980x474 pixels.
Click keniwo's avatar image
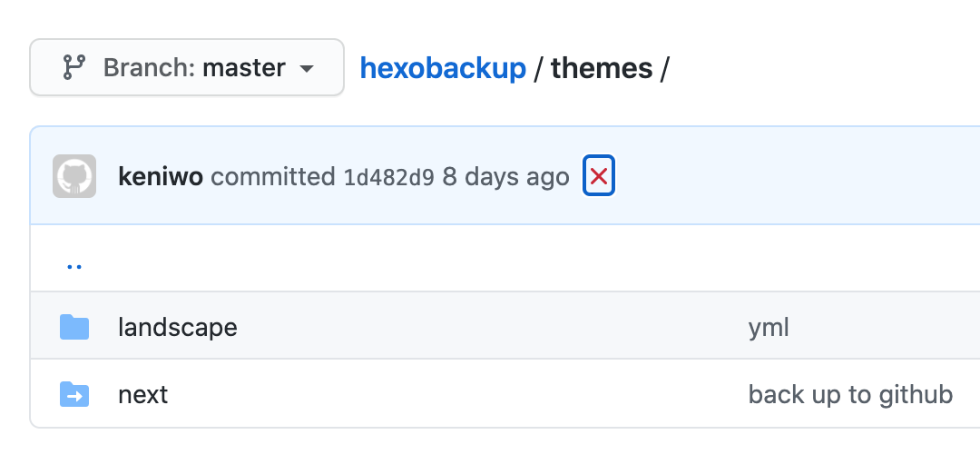click(x=74, y=176)
